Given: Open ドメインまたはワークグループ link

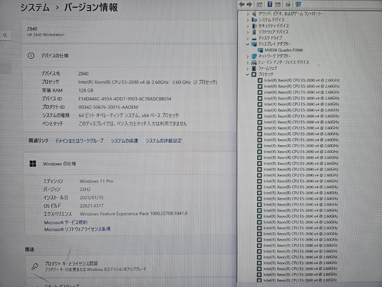Looking at the screenshot, I should (79, 141).
